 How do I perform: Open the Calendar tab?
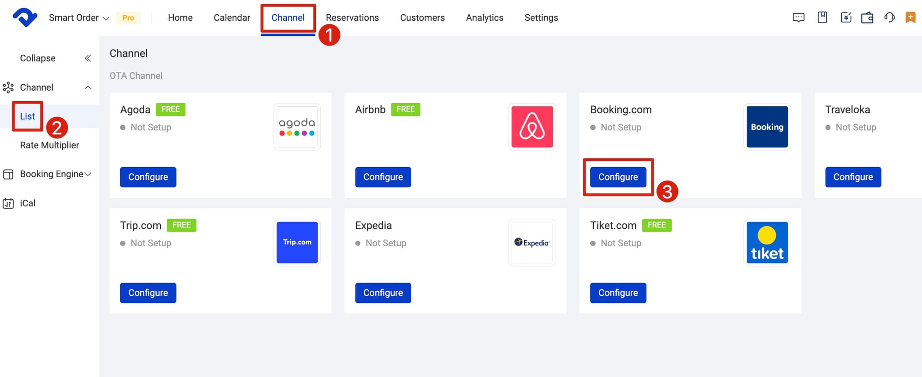pos(232,17)
